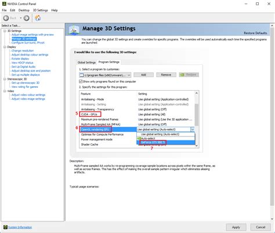
Task: Click the Cancel button
Action: pos(260,227)
